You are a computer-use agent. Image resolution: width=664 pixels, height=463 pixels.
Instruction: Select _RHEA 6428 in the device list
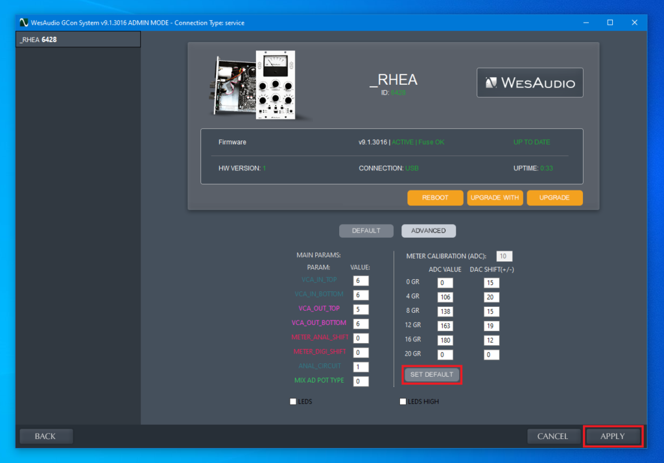pos(78,40)
